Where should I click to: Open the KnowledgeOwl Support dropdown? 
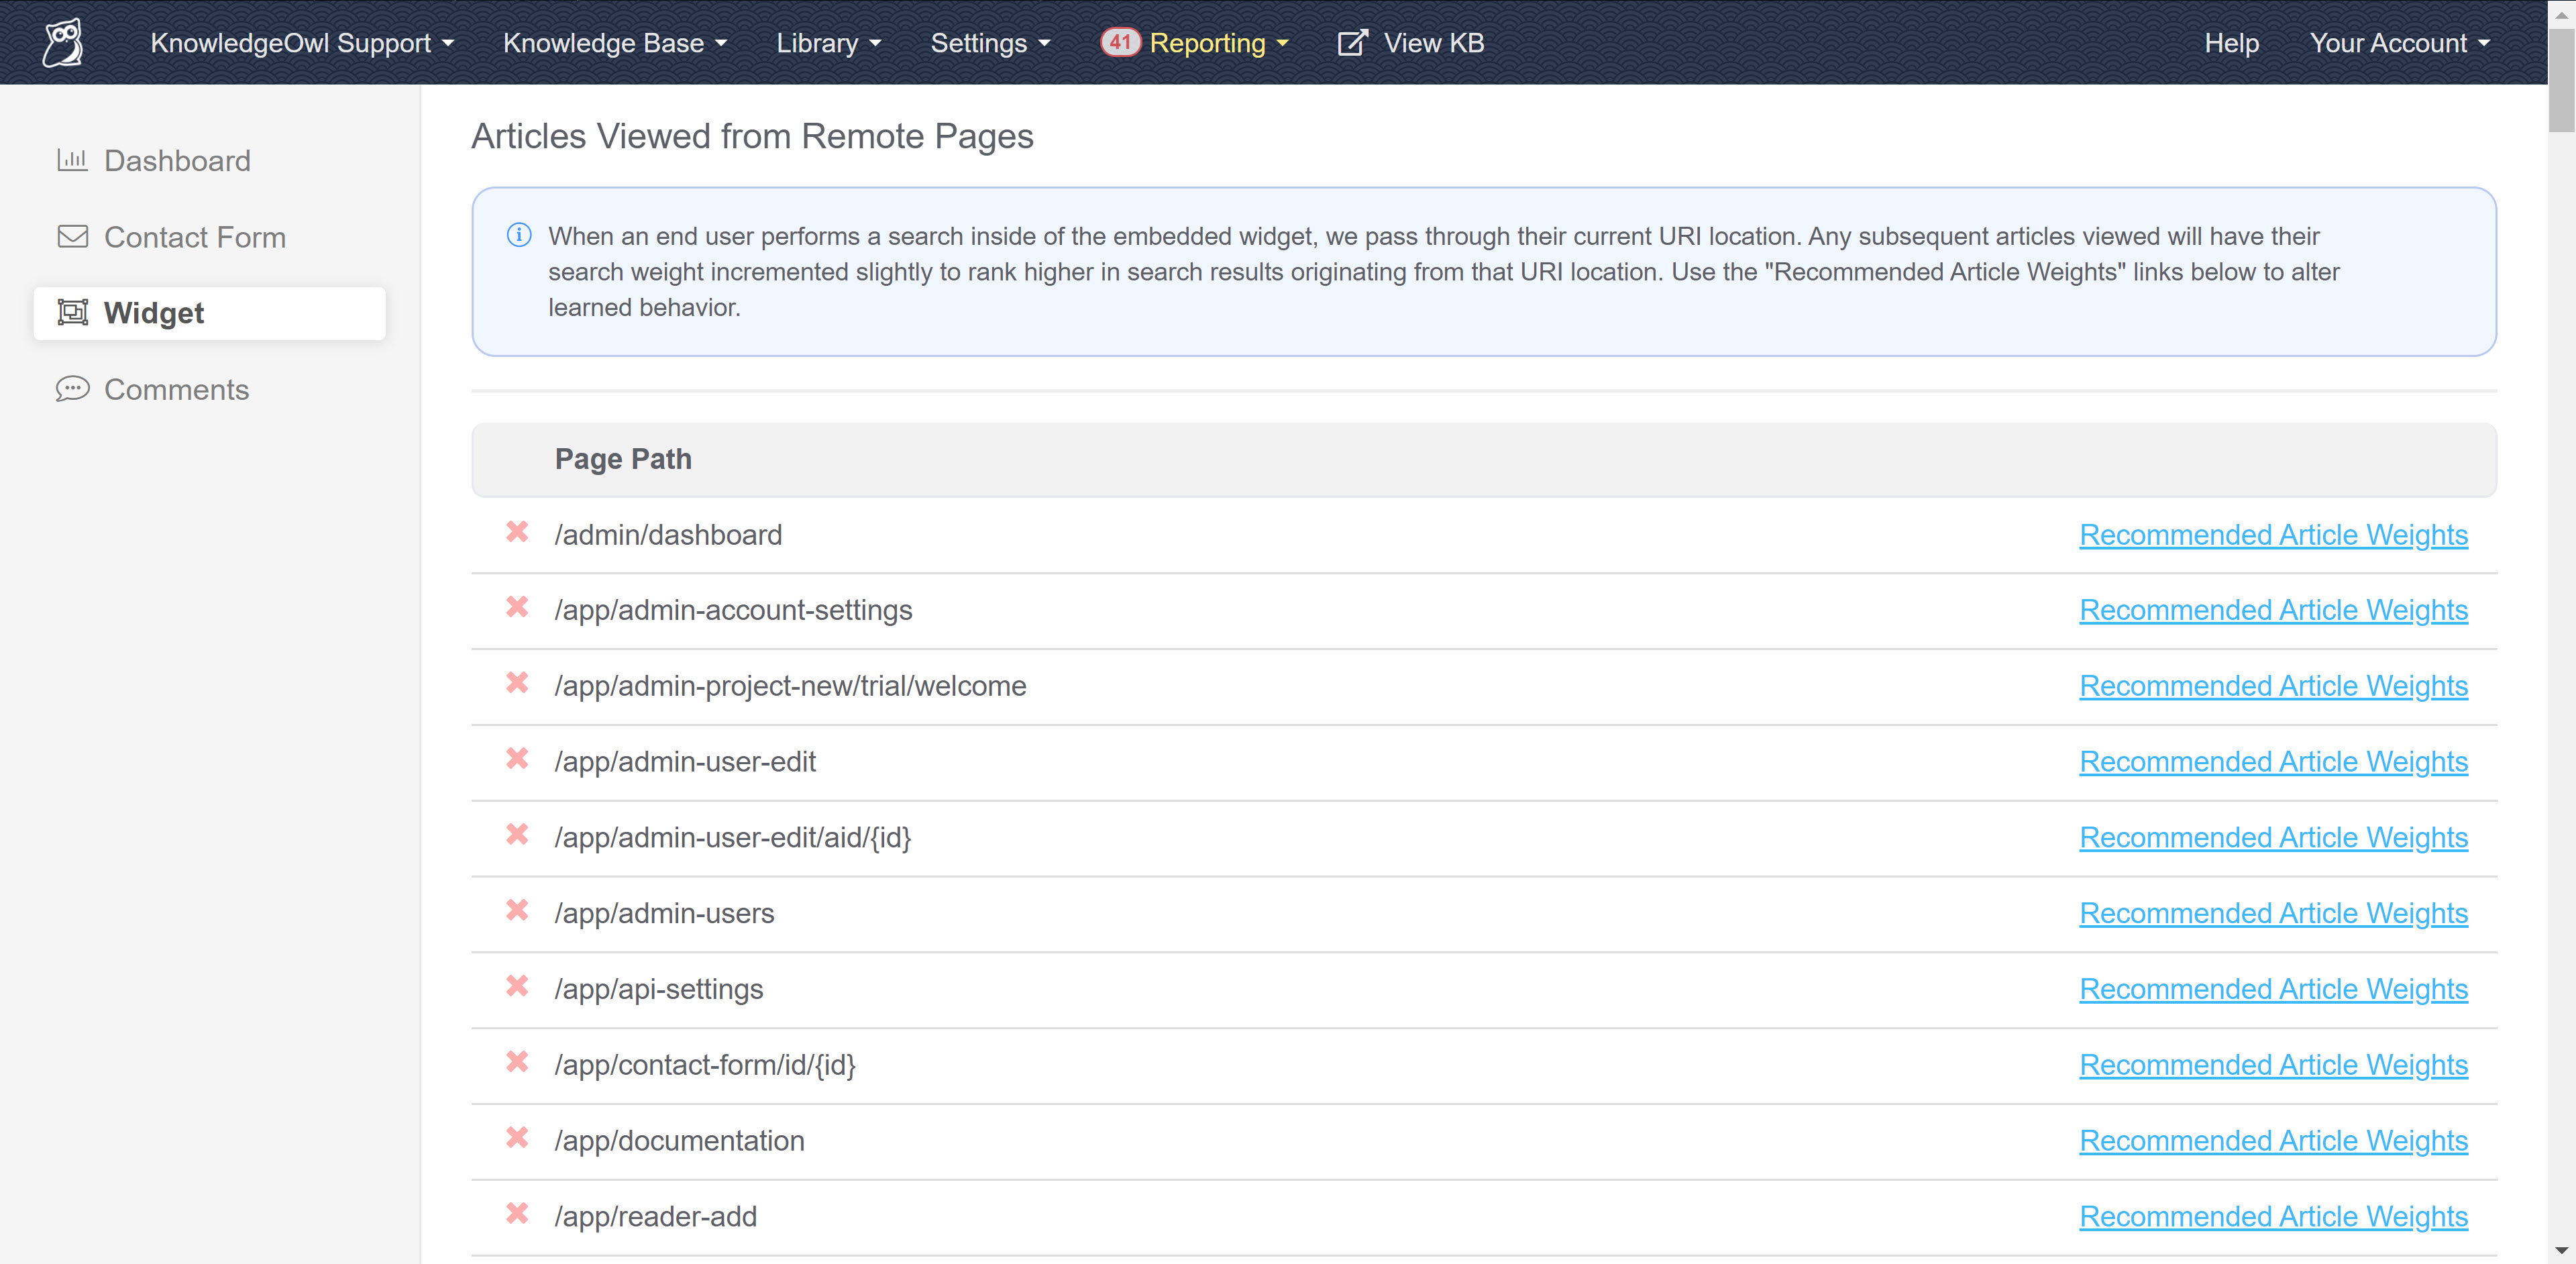pyautogui.click(x=302, y=43)
